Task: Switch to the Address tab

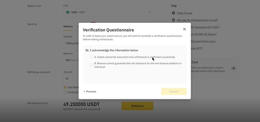Action: coord(68,26)
